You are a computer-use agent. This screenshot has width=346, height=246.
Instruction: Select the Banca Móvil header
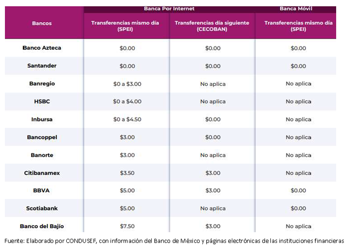296,8
